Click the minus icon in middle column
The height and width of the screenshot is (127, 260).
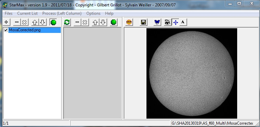tap(77, 22)
